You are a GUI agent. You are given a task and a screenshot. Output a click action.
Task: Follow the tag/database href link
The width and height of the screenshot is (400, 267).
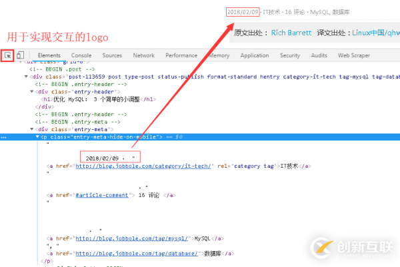[137, 254]
